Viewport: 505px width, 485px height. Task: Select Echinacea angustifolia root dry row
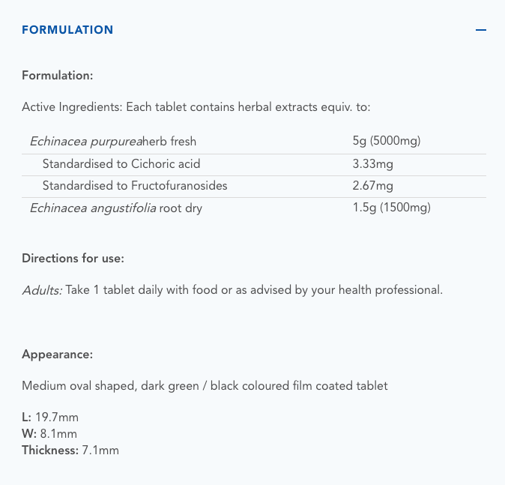(116, 208)
